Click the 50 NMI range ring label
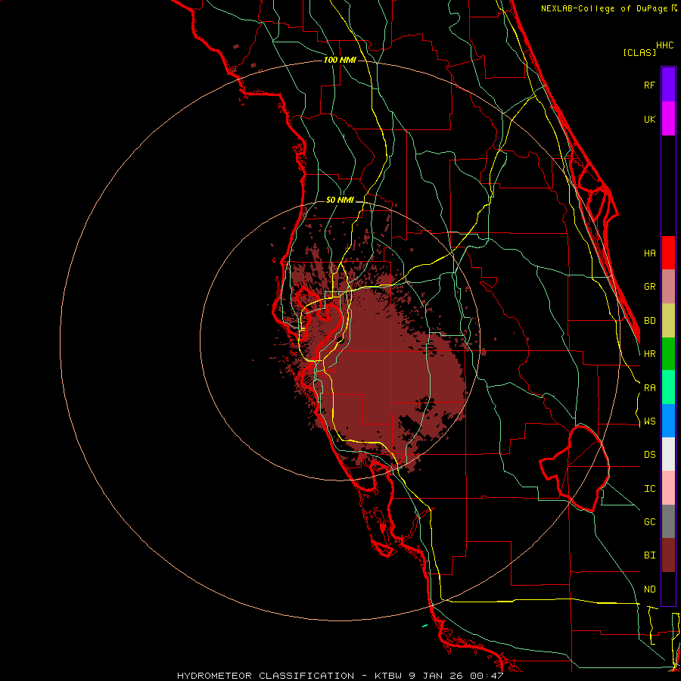The height and width of the screenshot is (681, 681). tap(340, 200)
